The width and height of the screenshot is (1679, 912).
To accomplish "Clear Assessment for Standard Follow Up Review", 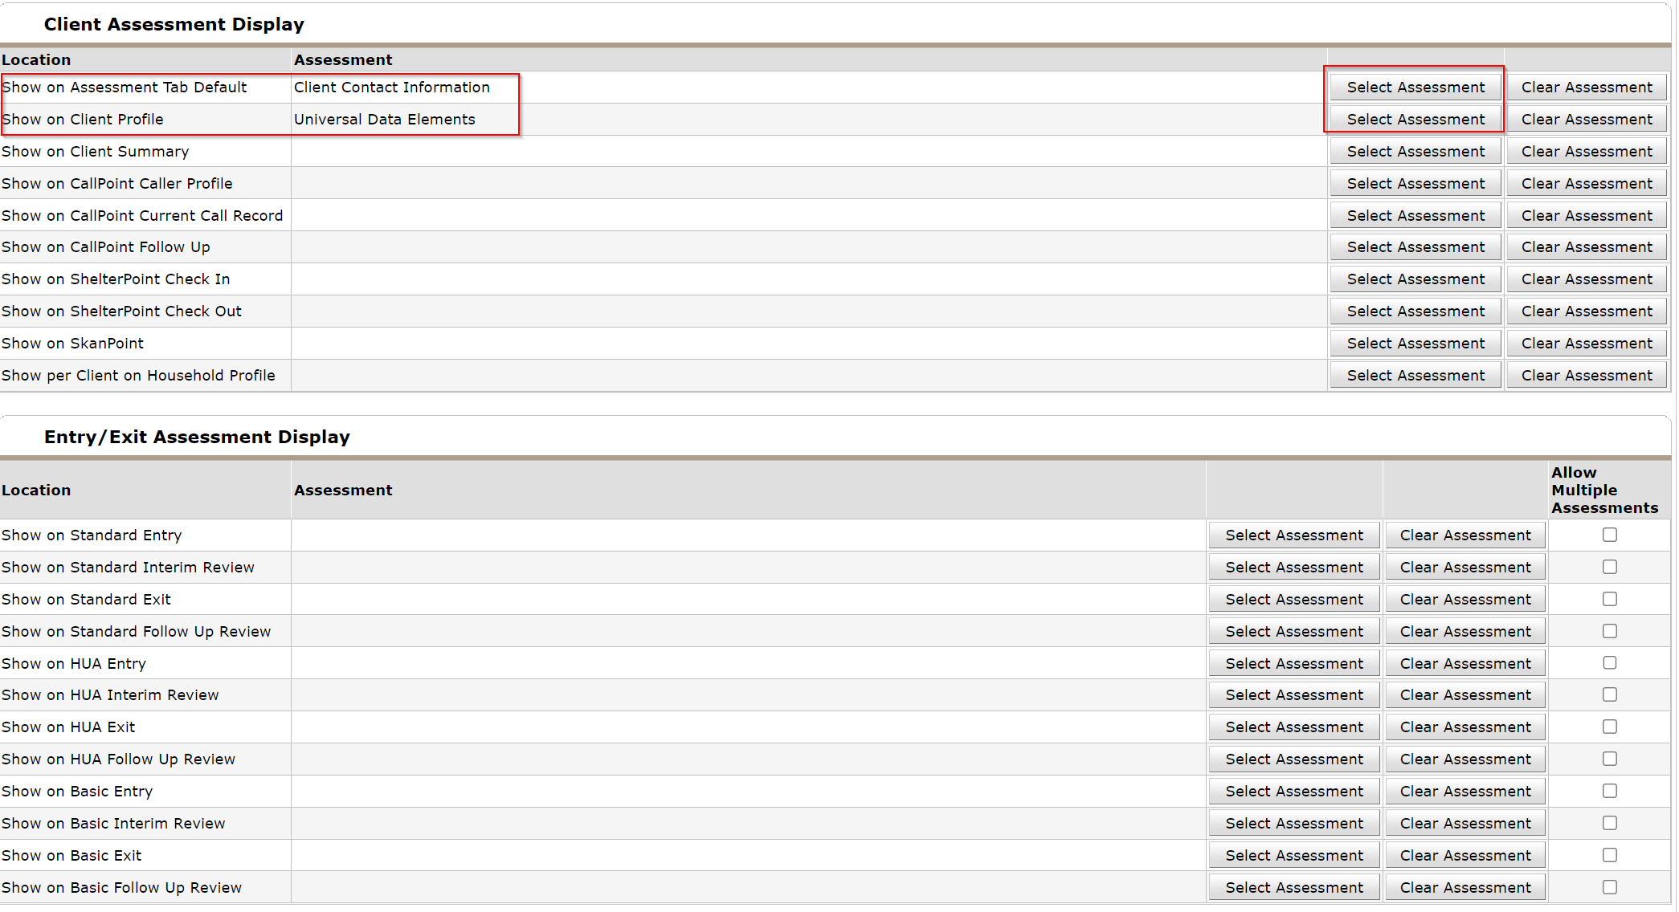I will tap(1465, 631).
